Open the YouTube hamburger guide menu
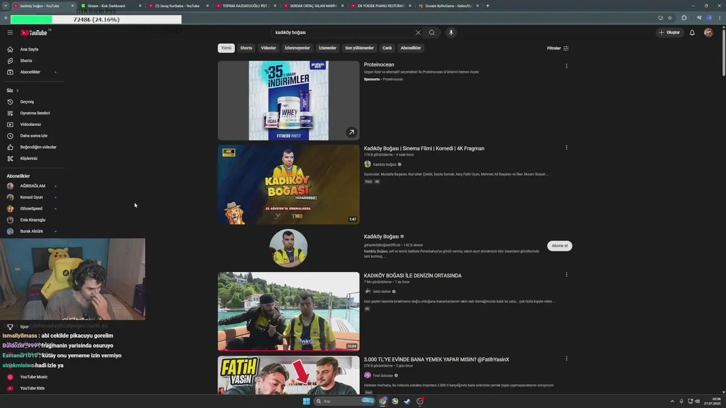Screen dimensions: 726x408 (x=10, y=32)
